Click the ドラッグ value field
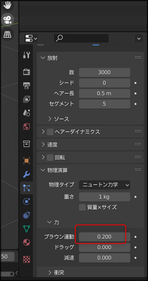148x281 pixels. click(105, 247)
